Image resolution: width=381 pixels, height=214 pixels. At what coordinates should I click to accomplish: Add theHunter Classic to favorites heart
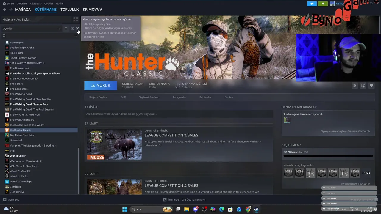click(x=371, y=86)
